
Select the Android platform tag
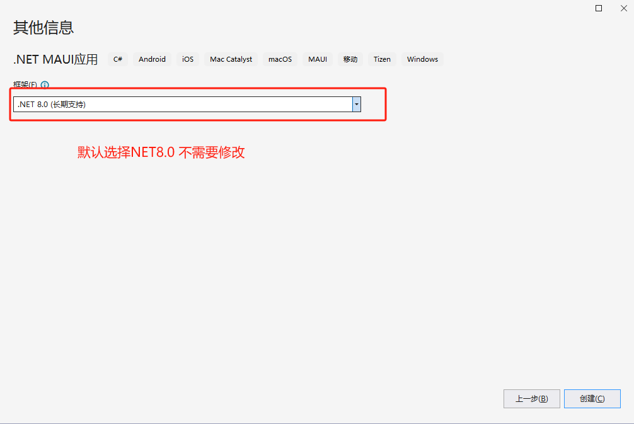click(x=151, y=59)
